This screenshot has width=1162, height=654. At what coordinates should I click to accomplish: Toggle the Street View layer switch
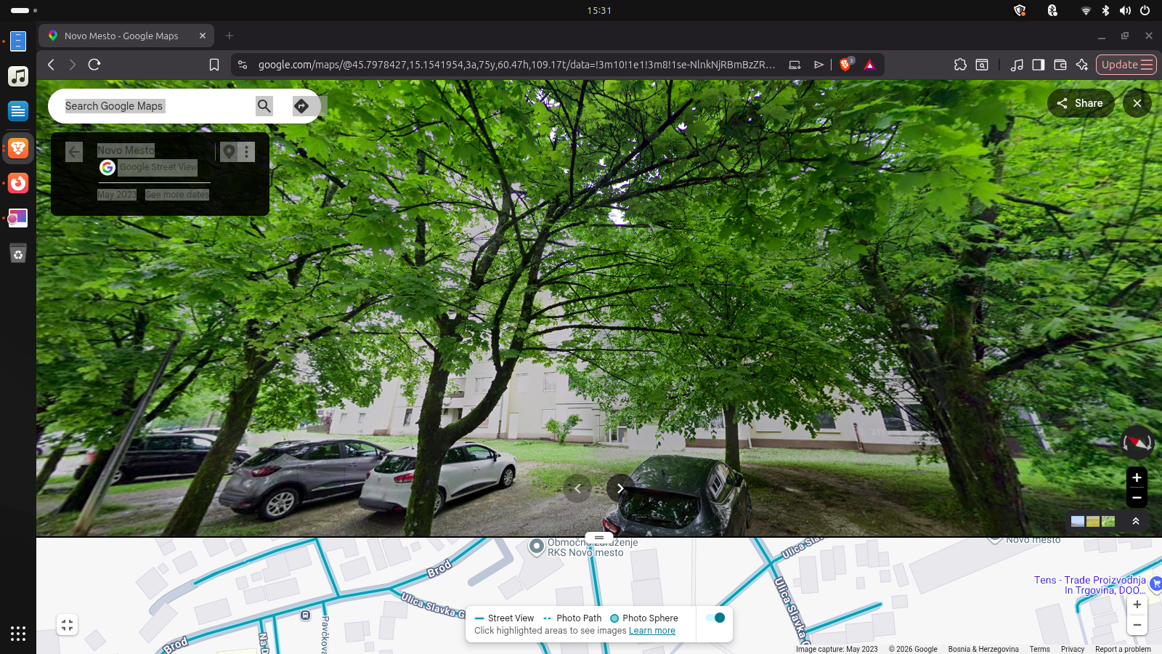715,618
